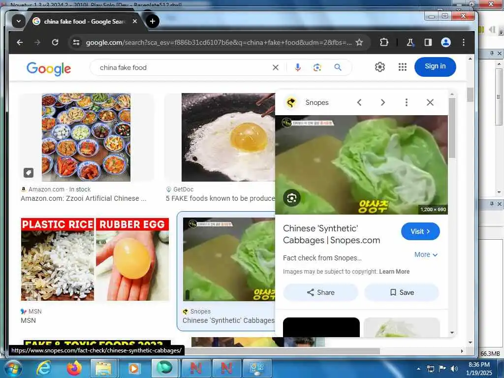Open a new tab with the plus button
Viewport: 504px width, 378px height.
(x=153, y=21)
